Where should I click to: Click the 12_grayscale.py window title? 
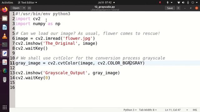(x=105, y=7)
